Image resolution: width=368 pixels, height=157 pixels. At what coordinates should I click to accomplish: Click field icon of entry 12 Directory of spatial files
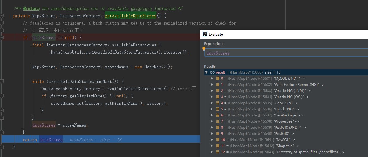pos(218,152)
